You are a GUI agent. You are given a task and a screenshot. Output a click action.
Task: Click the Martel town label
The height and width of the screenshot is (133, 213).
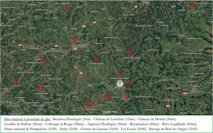[x=91, y=86]
